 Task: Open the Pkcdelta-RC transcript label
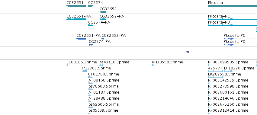pos(219,16)
